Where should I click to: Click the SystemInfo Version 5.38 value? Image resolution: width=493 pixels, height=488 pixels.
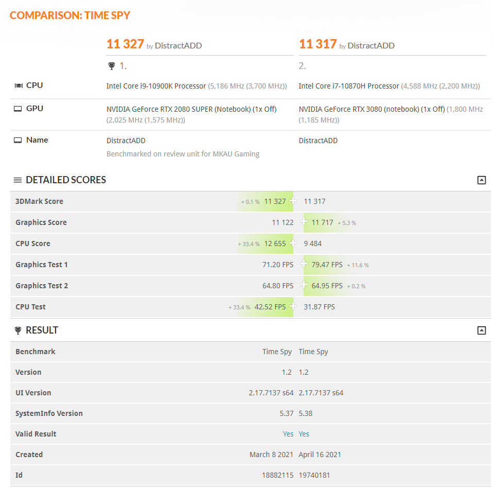[305, 413]
